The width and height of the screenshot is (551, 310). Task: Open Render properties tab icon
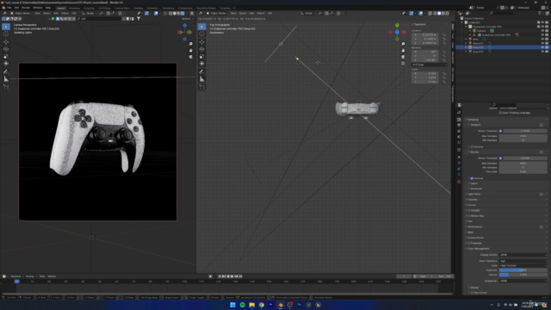point(459,120)
